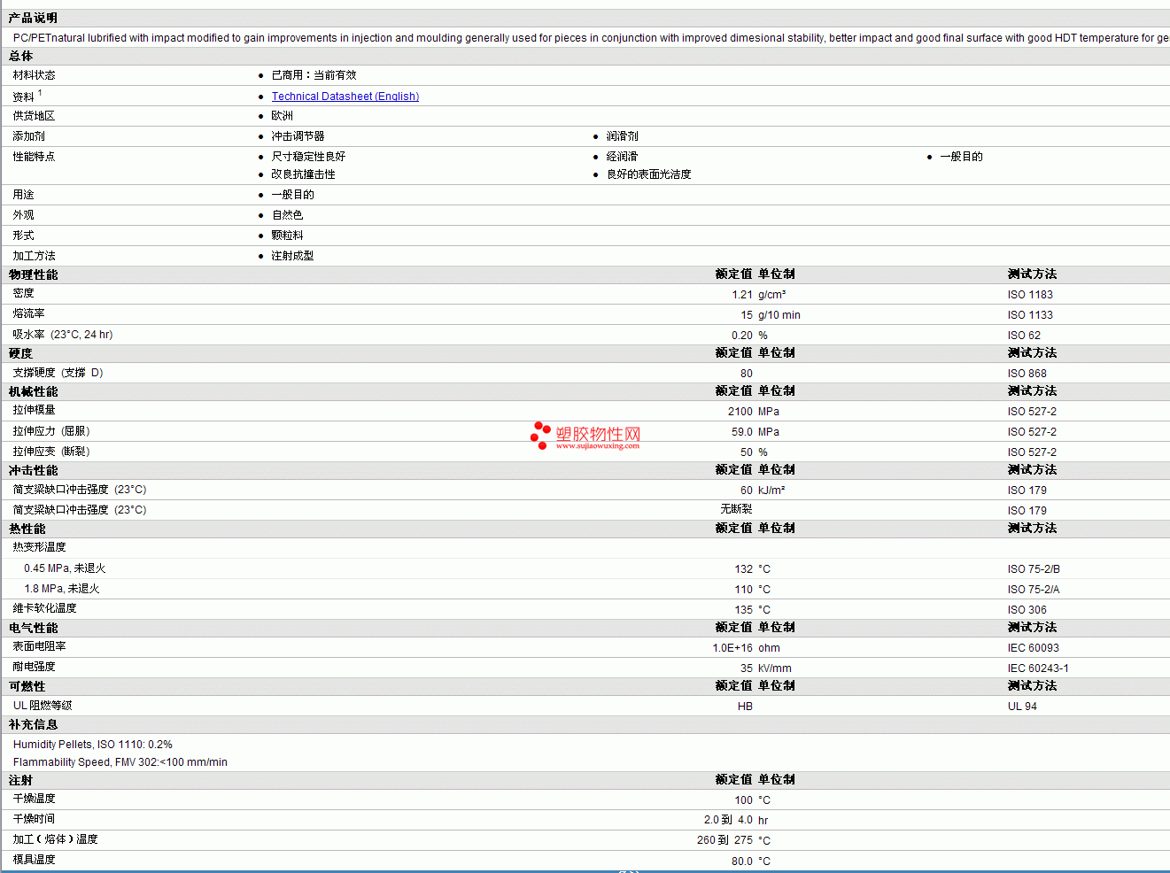1170x873 pixels.
Task: Select the Flammability Speed, FMV 302 line
Action: [x=120, y=762]
